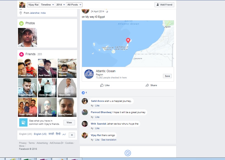Open the blue like reaction count icon
This screenshot has height=160, width=225.
point(83,93)
